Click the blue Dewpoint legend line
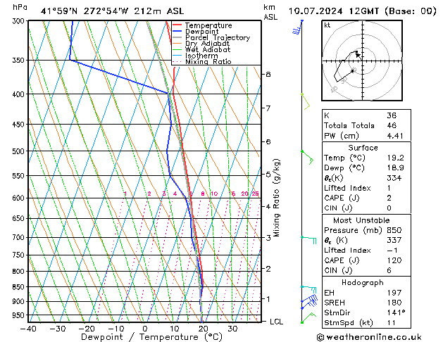Viewport: 443px width, 342px height. click(x=177, y=32)
